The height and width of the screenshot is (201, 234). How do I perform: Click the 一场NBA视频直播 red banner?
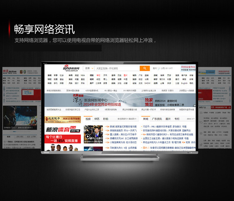pos(62,139)
